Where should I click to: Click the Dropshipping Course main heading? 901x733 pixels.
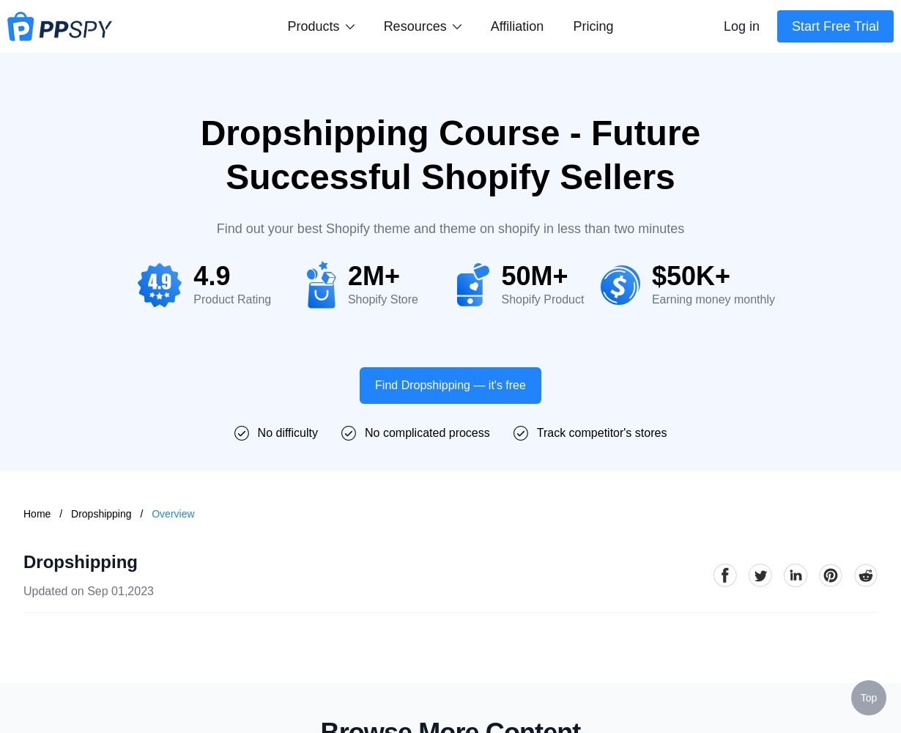click(x=450, y=155)
